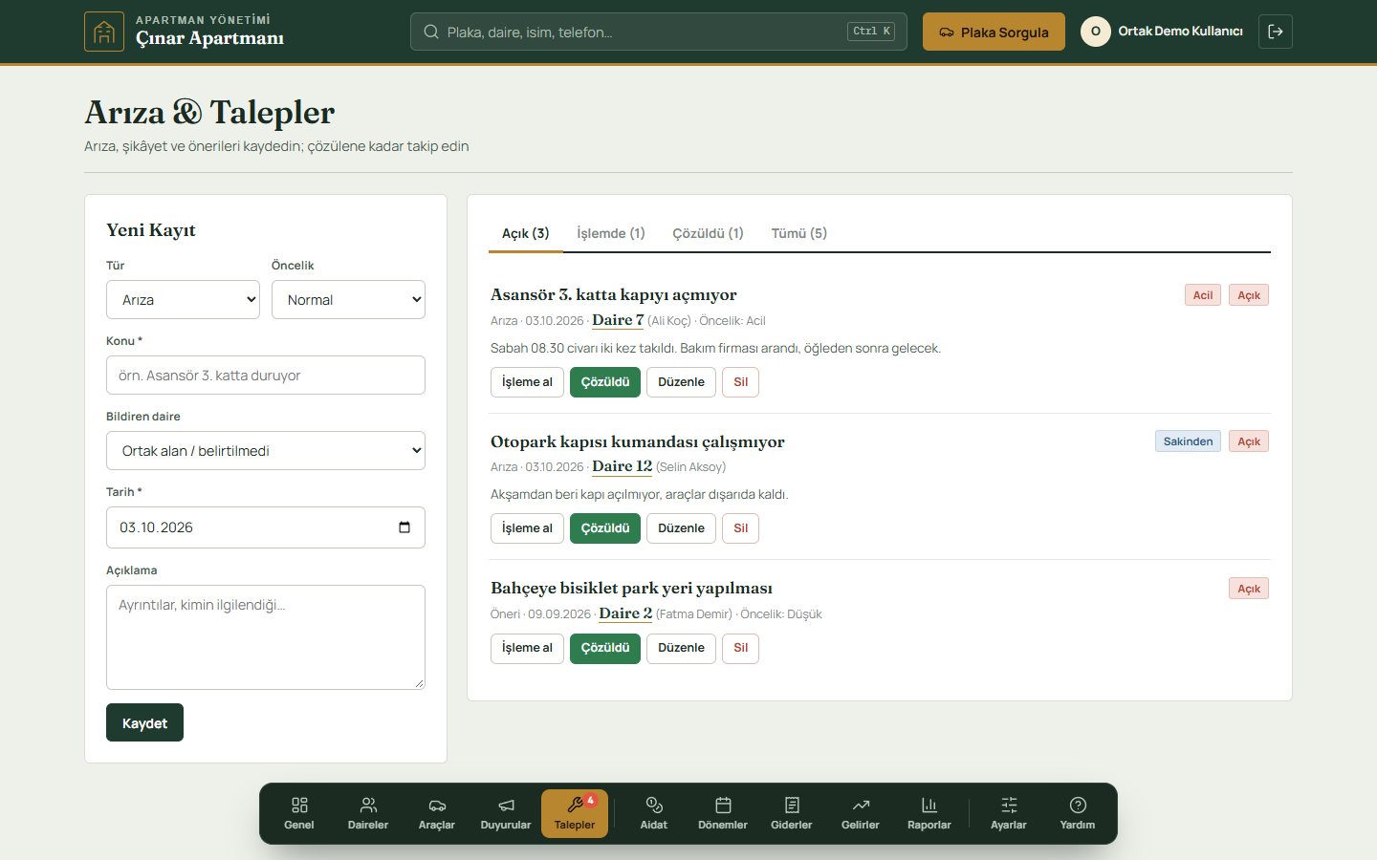Click the logout icon next to username
1377x860 pixels.
(x=1276, y=32)
